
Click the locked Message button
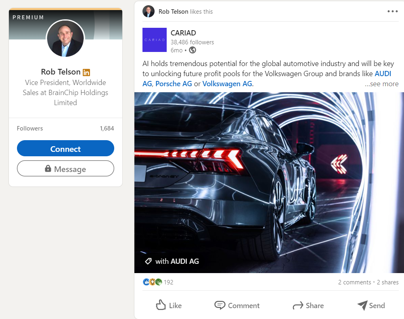coord(65,169)
